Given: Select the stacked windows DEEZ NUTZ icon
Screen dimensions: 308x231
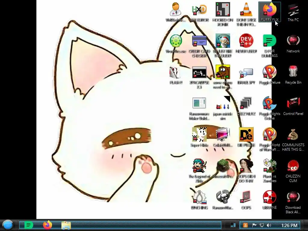Looking at the screenshot, I should (x=246, y=106).
